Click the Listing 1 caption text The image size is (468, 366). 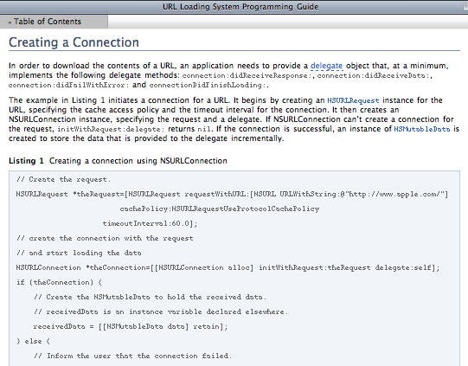tap(118, 161)
